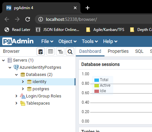Click the View Data table icon
The width and height of the screenshot is (152, 132).
point(50,51)
